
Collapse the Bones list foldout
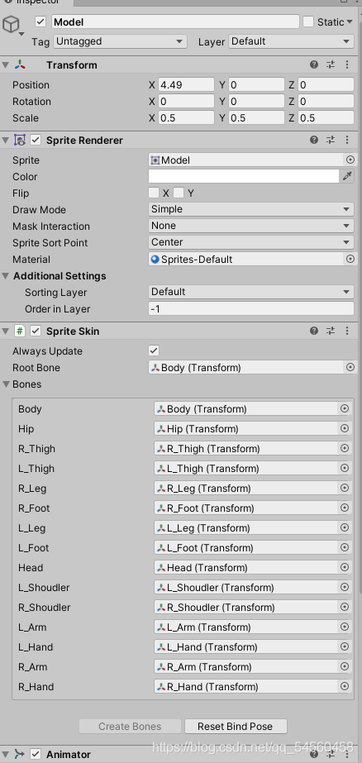click(x=7, y=384)
